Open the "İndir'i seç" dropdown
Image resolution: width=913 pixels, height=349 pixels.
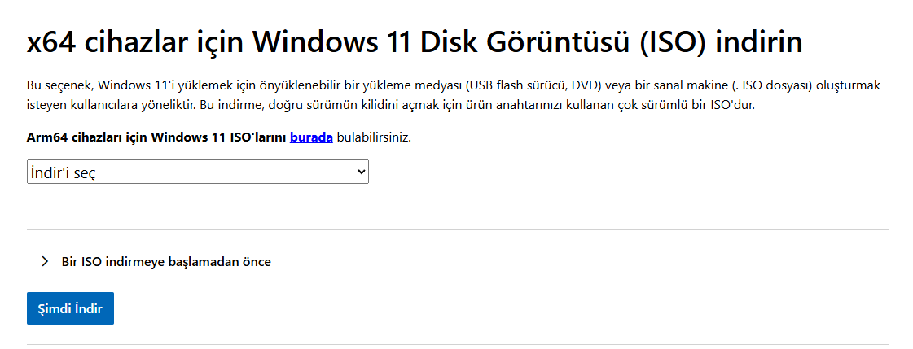(197, 172)
